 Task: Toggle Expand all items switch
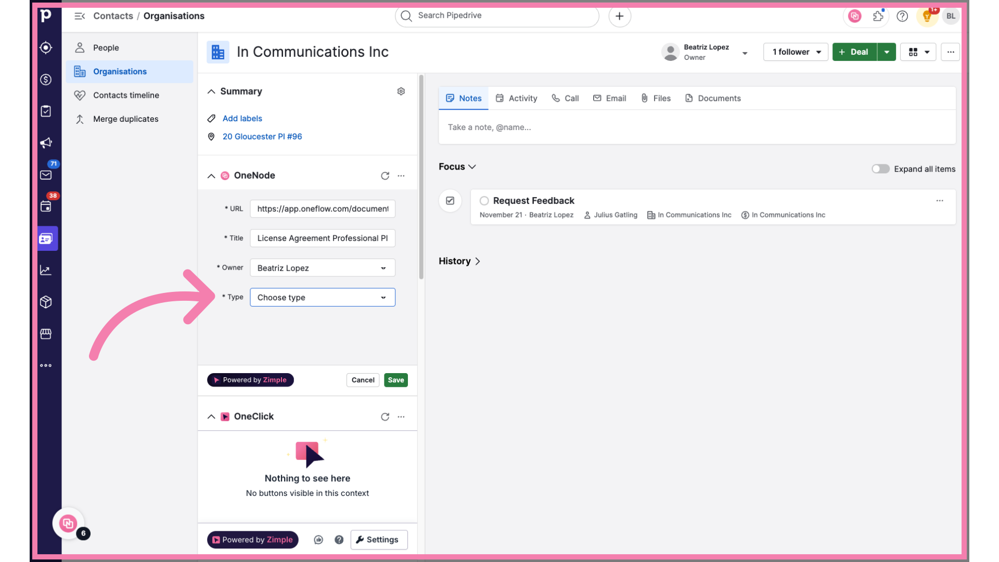(880, 169)
